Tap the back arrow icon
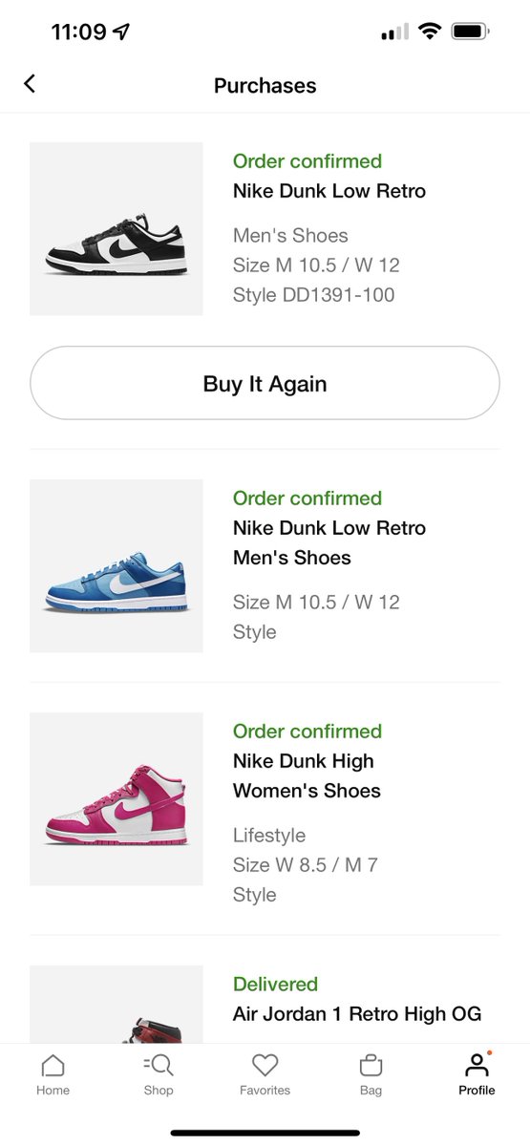Image resolution: width=530 pixels, height=1146 pixels. pos(30,84)
